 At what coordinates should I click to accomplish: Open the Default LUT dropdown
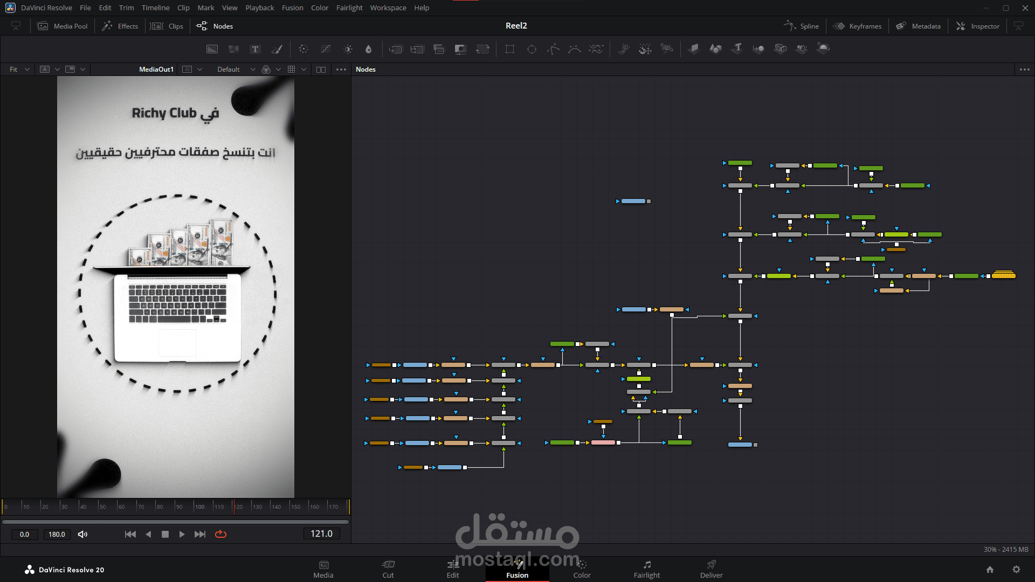point(236,70)
